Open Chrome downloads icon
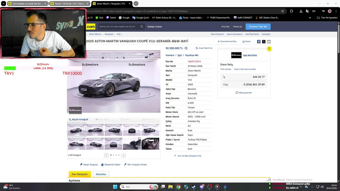 coord(301,11)
